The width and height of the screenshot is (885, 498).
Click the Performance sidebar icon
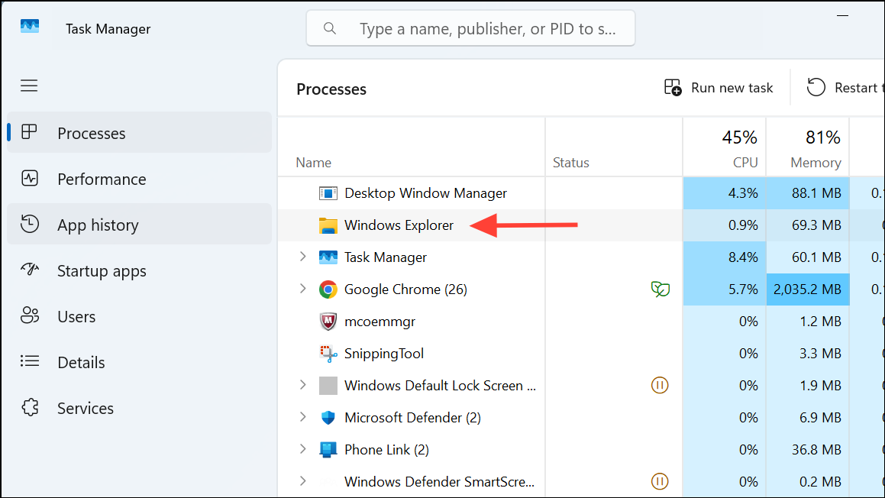pyautogui.click(x=29, y=179)
